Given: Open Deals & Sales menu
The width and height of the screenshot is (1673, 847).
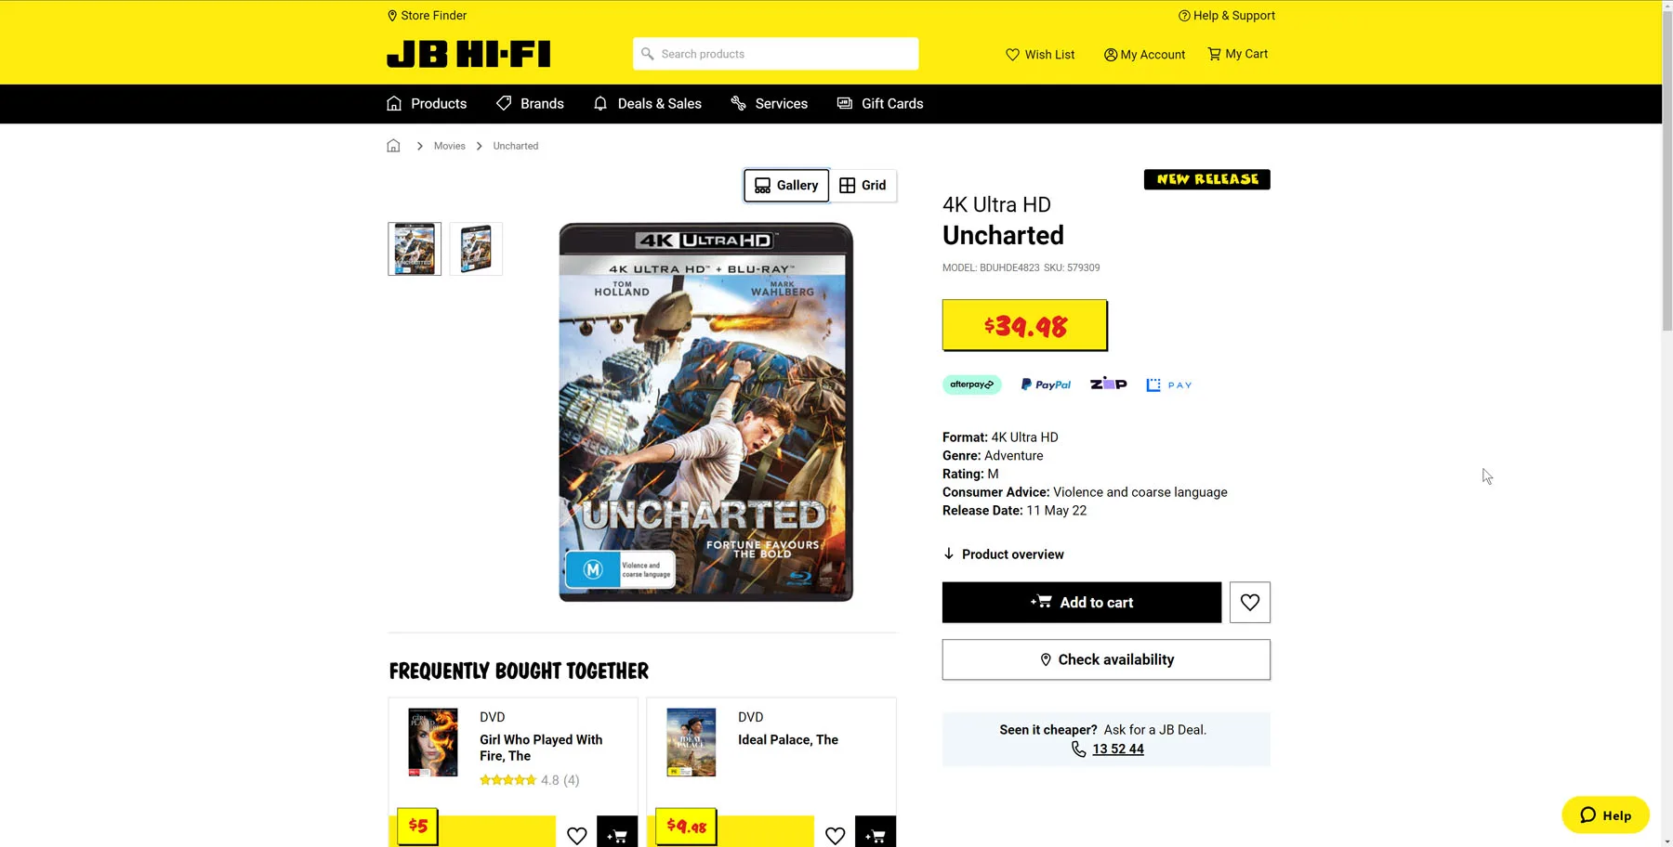Looking at the screenshot, I should coord(647,104).
